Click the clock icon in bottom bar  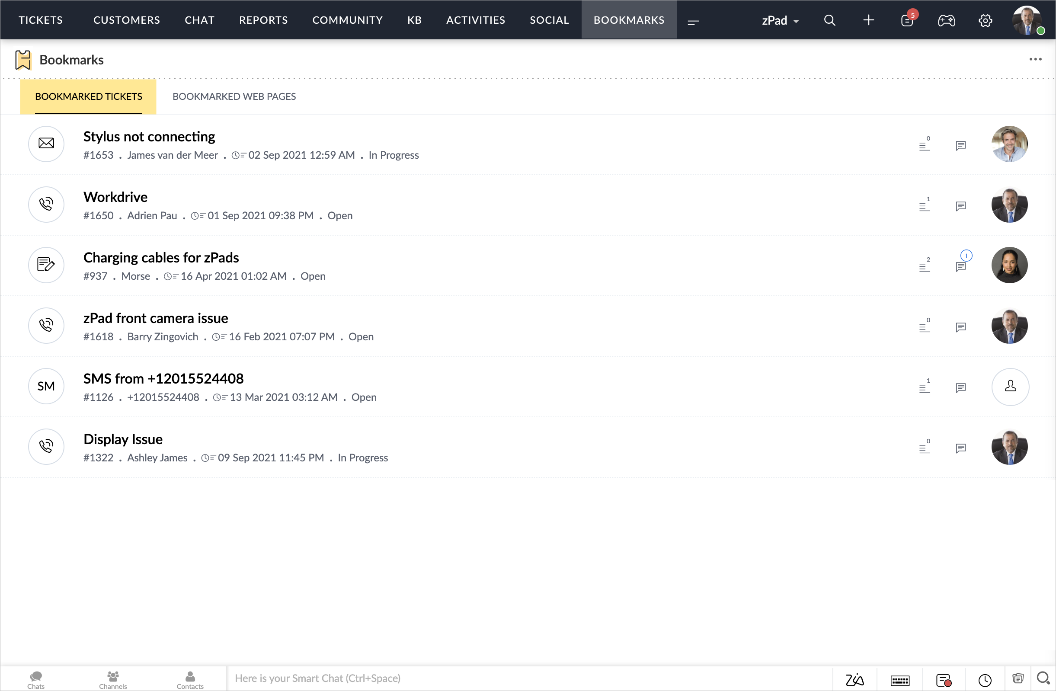985,680
